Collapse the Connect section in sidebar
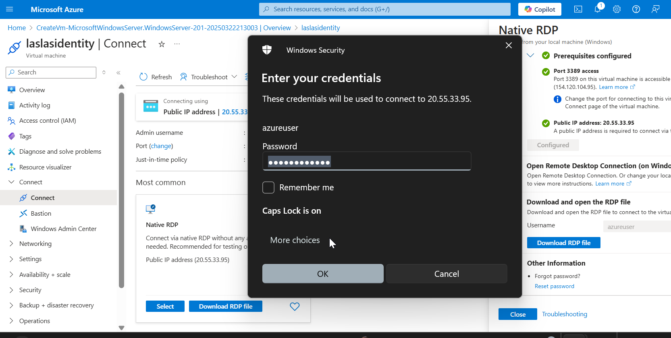 click(11, 182)
